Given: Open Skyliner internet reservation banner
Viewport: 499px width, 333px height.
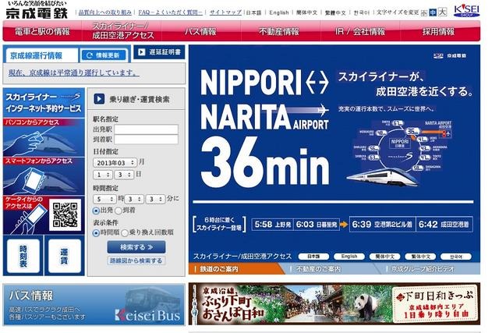Looking at the screenshot, I should coord(44,102).
